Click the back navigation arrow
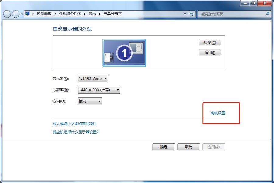The height and width of the screenshot is (183, 274). pyautogui.click(x=7, y=14)
